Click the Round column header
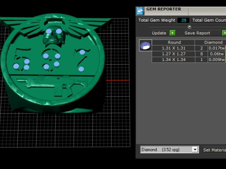 coord(173,42)
